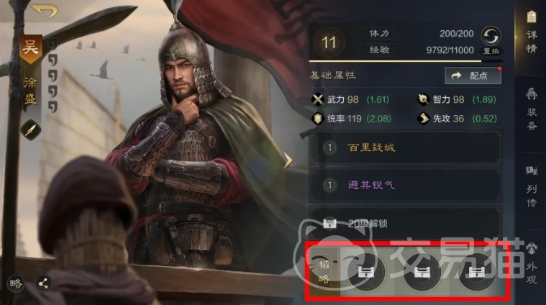
Task: Click the experience progress bar
Action: tap(395, 61)
